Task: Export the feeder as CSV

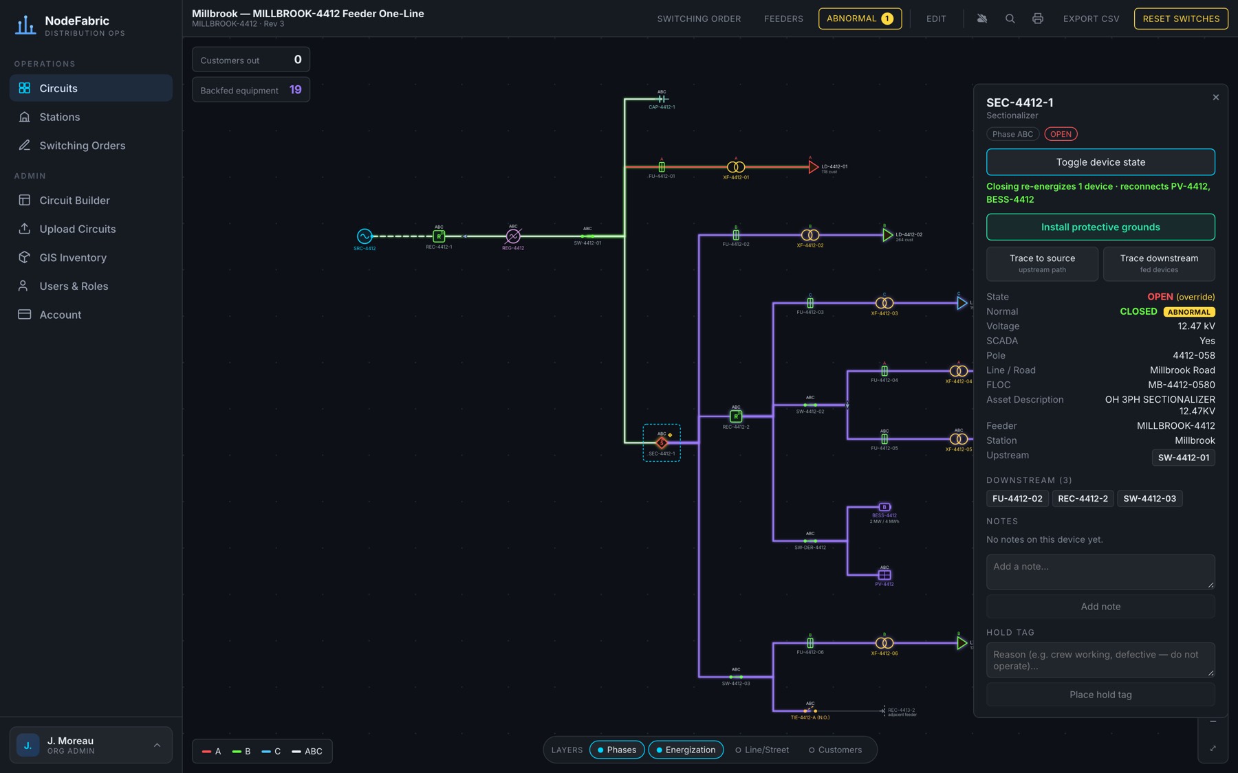Action: point(1091,19)
